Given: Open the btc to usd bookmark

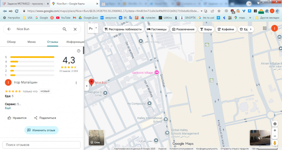Looking at the screenshot, I should point(206,18).
